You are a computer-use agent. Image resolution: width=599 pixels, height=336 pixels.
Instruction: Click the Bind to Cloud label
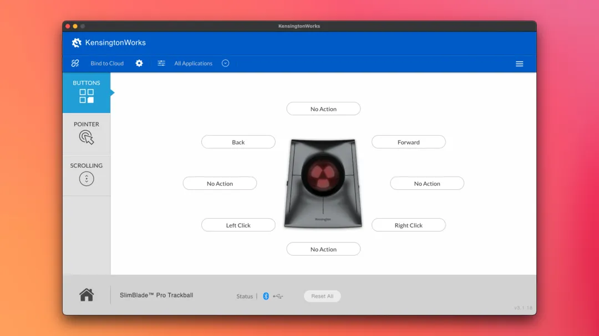107,63
